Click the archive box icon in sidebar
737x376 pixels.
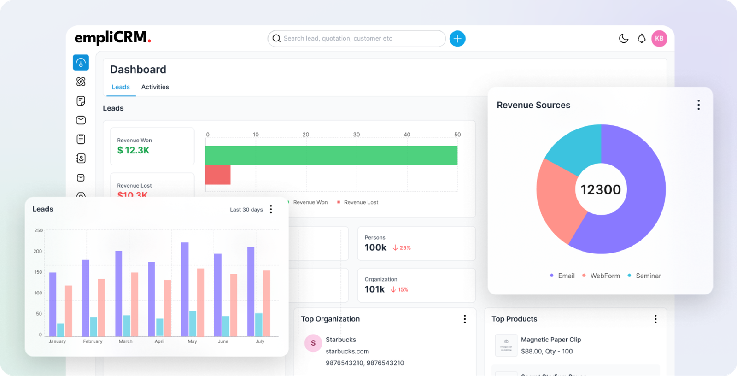click(x=81, y=178)
